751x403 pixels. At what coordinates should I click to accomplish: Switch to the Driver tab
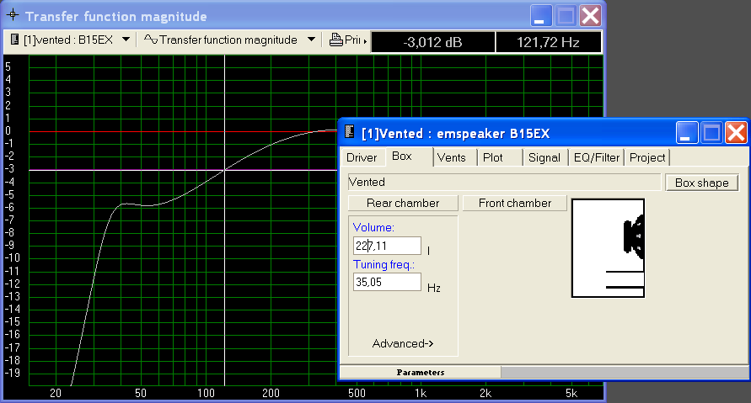[x=362, y=158]
